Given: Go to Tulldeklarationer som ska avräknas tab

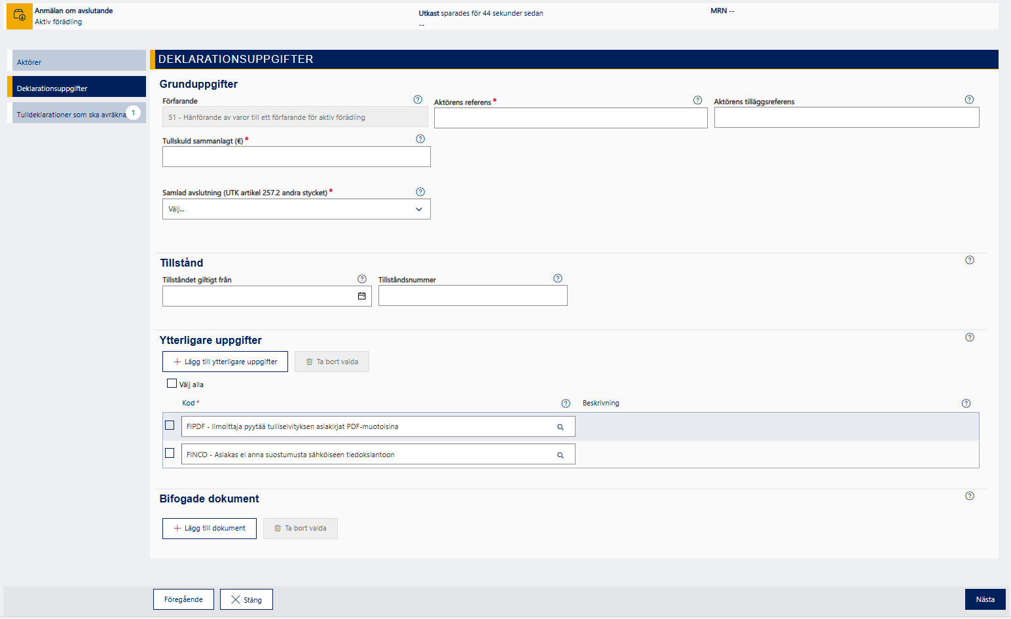Looking at the screenshot, I should (x=72, y=114).
